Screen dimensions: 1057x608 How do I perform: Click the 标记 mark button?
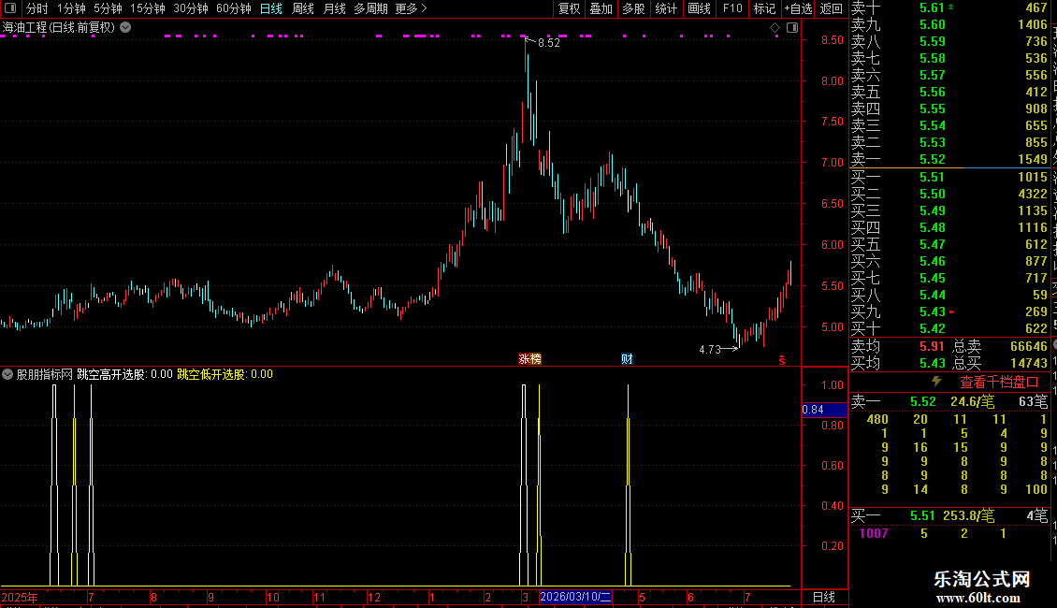point(764,8)
